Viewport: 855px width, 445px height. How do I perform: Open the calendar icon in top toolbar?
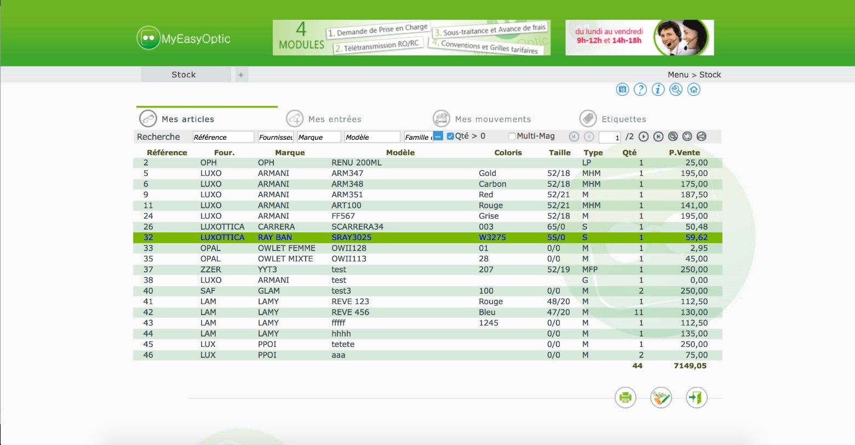pos(622,89)
